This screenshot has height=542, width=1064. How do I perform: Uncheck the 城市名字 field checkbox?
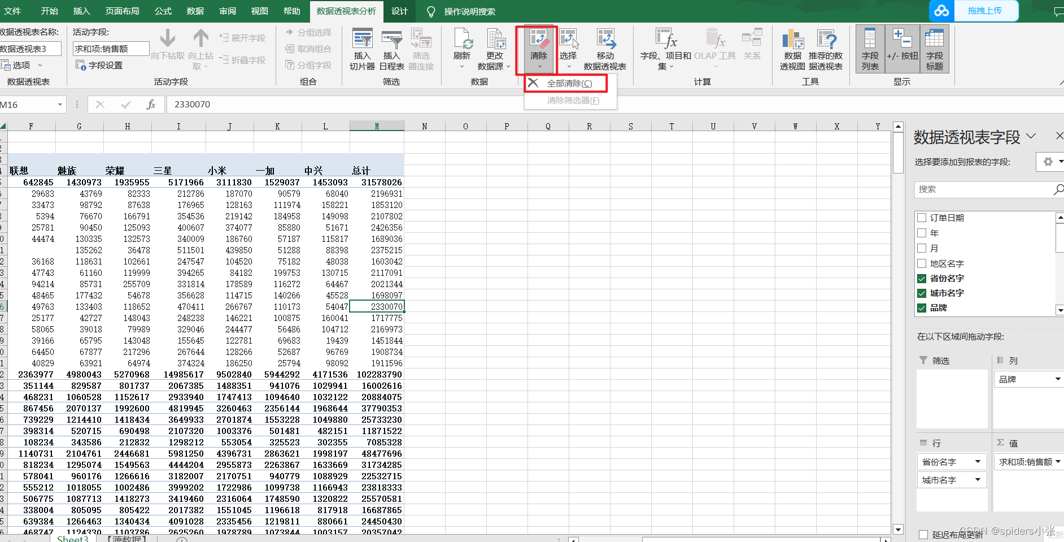922,293
